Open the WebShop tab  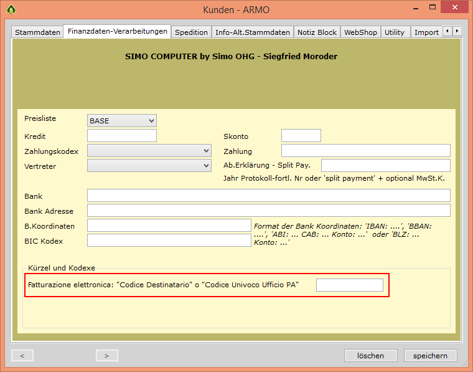click(x=360, y=32)
